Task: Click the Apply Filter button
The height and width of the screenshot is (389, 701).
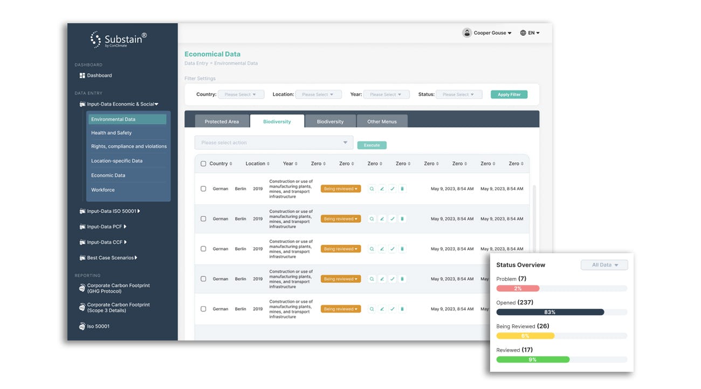Action: [508, 94]
